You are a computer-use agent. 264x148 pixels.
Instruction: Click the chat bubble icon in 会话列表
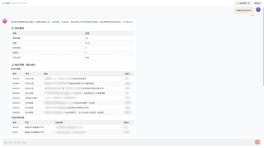[x=237, y=3]
